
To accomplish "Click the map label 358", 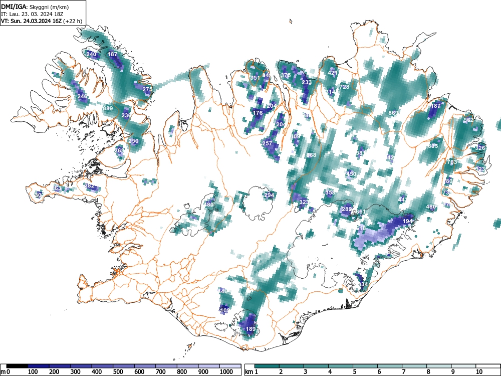I will point(330,193).
